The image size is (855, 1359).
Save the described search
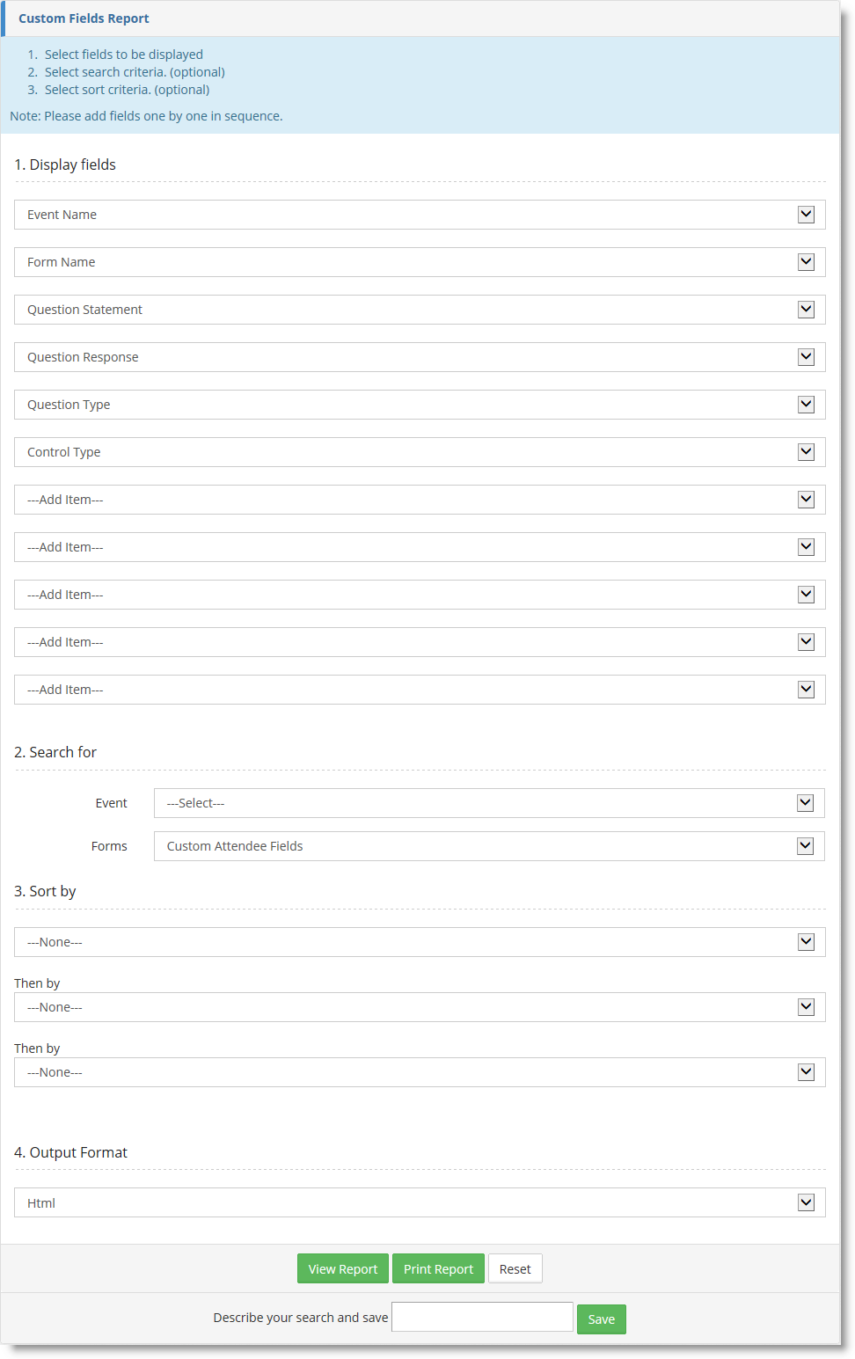(x=601, y=1319)
